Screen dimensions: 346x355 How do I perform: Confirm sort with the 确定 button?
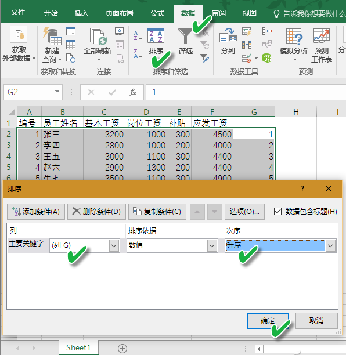coord(268,321)
